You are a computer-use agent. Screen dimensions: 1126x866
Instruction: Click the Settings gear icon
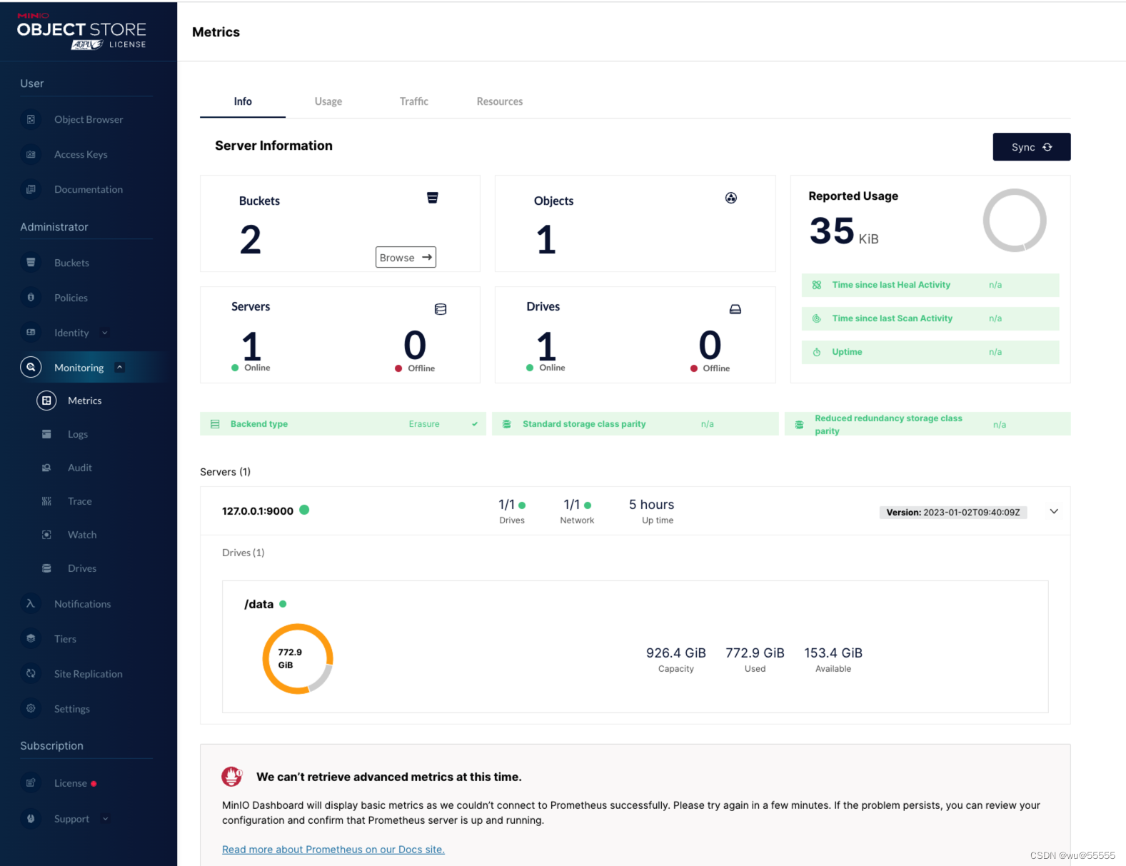tap(31, 709)
